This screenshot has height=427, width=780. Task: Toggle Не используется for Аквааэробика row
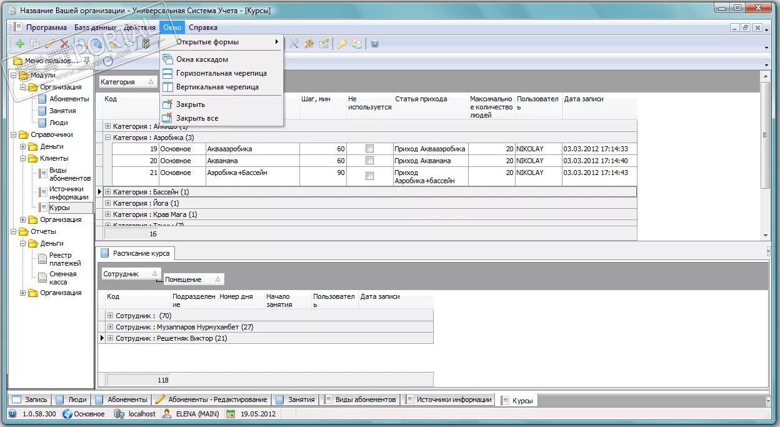[369, 149]
